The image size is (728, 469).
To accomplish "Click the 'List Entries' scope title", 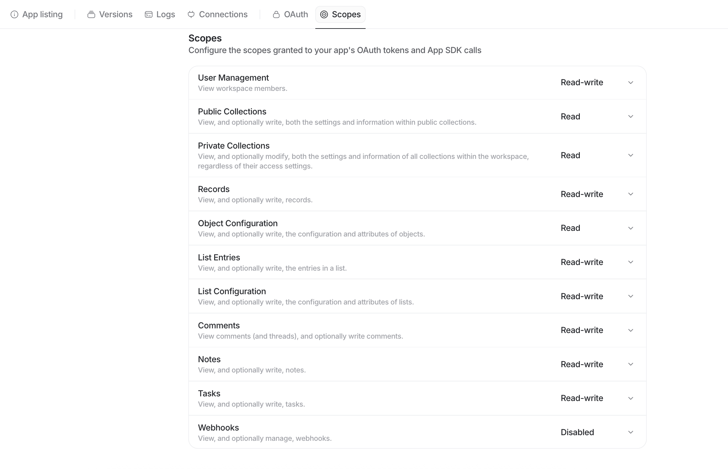I will pos(219,257).
